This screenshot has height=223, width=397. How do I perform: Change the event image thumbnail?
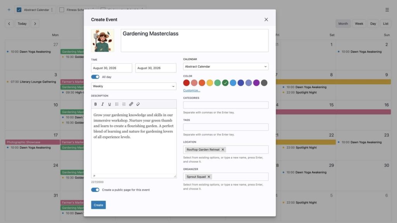tap(102, 41)
